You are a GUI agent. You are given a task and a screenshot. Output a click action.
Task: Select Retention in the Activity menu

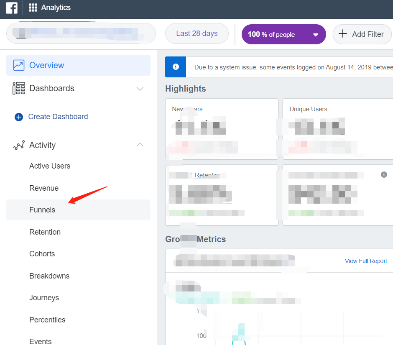(x=45, y=232)
